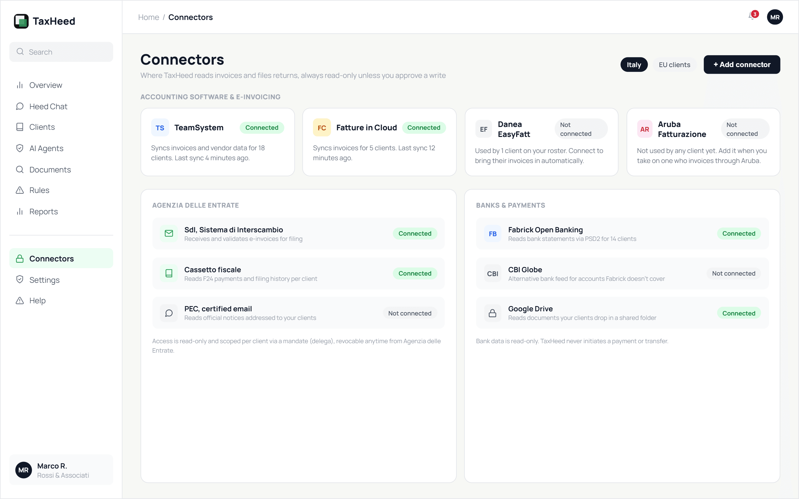
Task: Click the Google Drive lock icon
Action: tap(493, 313)
